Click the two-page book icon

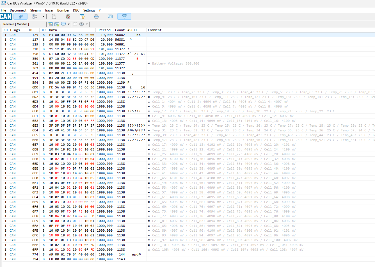[75, 24]
